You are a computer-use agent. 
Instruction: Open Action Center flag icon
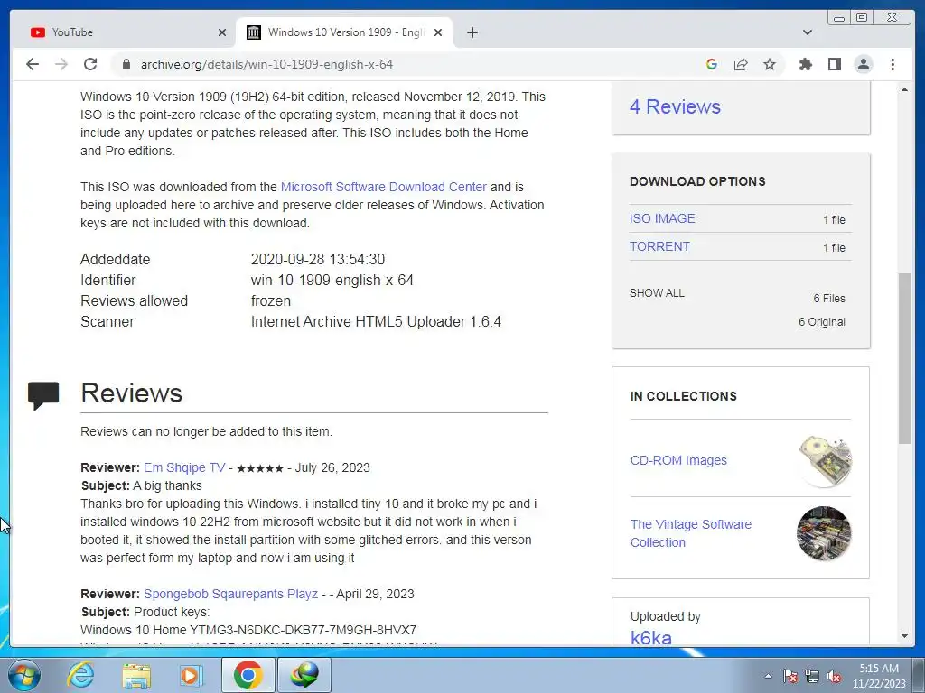pos(790,677)
